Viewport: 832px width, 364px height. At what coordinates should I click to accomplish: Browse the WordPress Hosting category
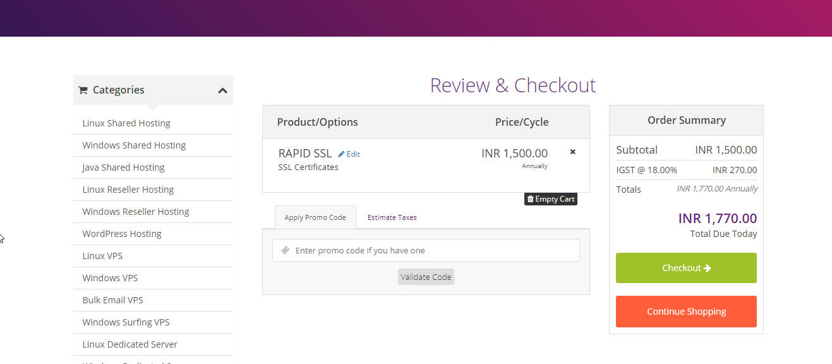122,234
